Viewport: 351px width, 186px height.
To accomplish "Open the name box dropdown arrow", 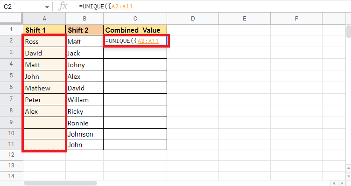I will tap(47, 7).
